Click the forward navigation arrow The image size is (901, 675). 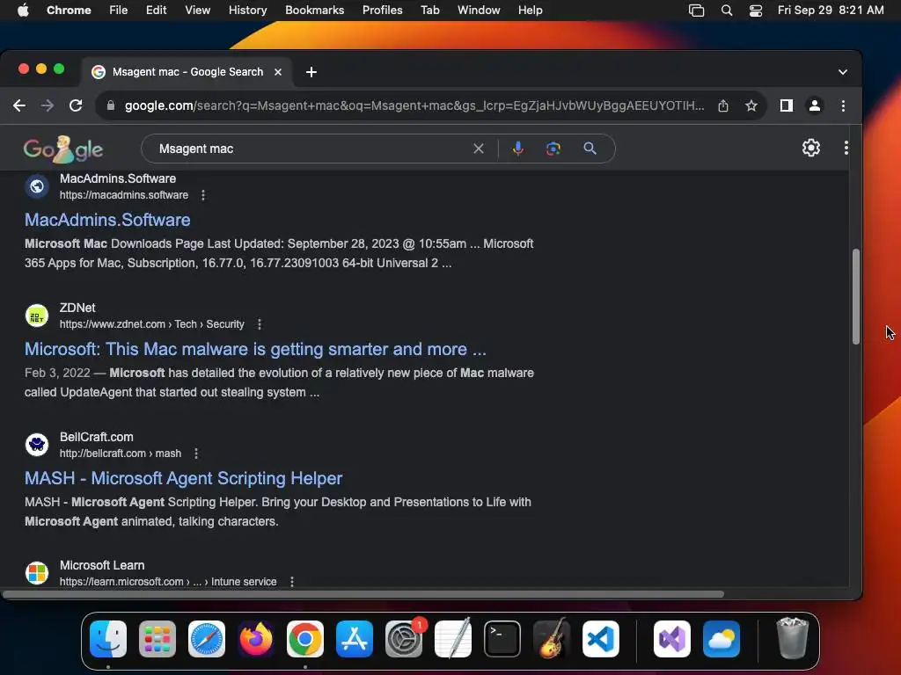click(48, 105)
